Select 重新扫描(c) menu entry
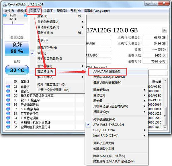 [57, 33]
